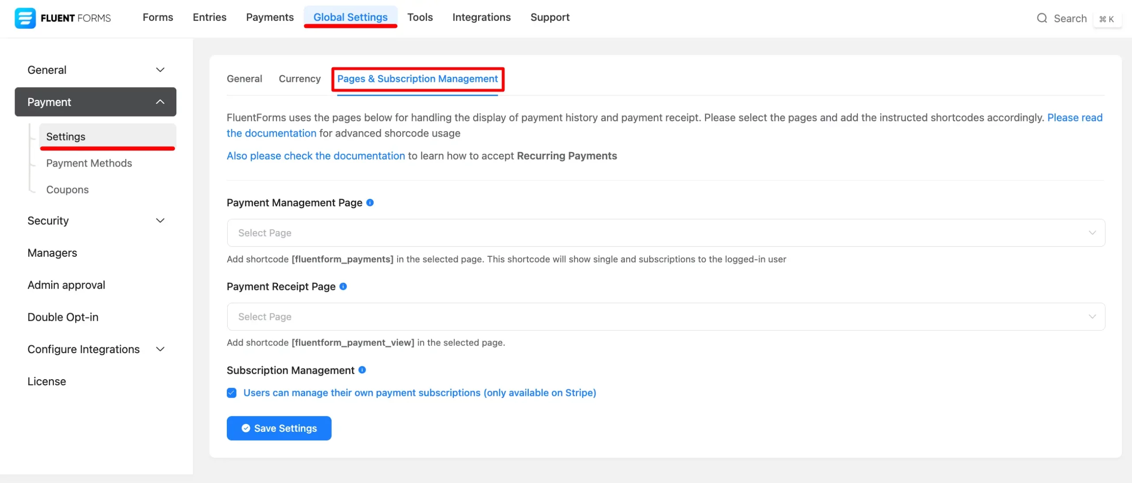Select Payment Methods in sidebar
The image size is (1132, 483).
pyautogui.click(x=89, y=163)
